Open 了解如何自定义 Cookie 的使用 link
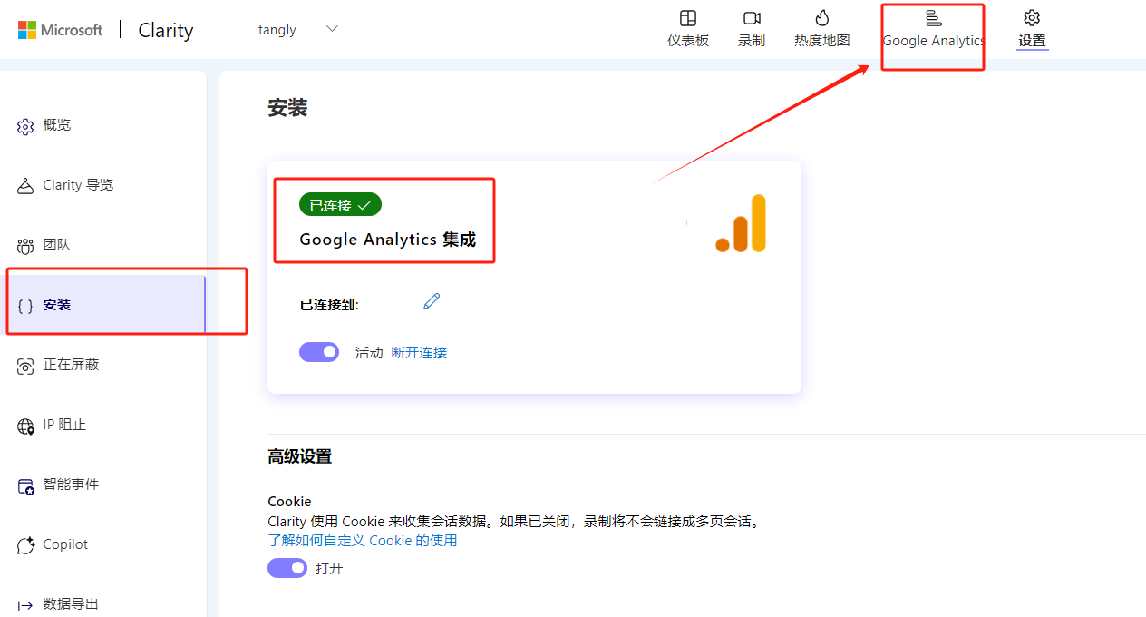Screen dimensions: 1146x617 point(363,541)
